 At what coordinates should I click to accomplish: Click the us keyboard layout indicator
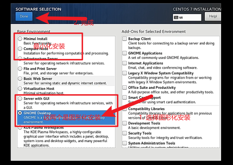point(187,17)
